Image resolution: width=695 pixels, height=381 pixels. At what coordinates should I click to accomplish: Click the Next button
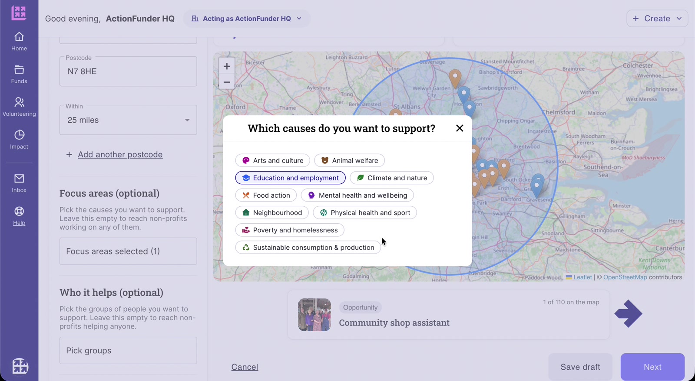pos(652,367)
